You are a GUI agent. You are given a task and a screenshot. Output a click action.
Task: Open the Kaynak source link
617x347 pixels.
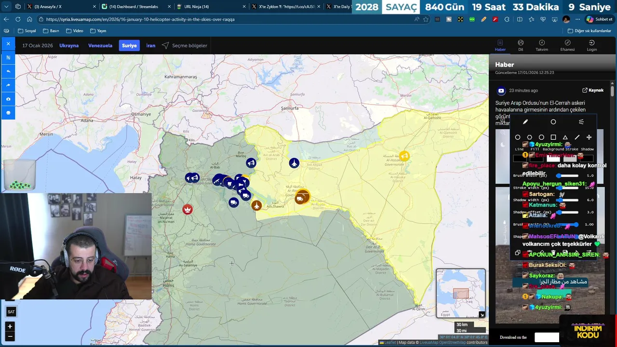pos(593,90)
